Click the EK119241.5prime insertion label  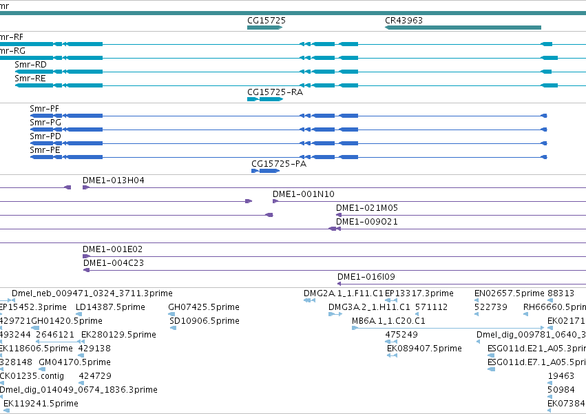coord(41,404)
